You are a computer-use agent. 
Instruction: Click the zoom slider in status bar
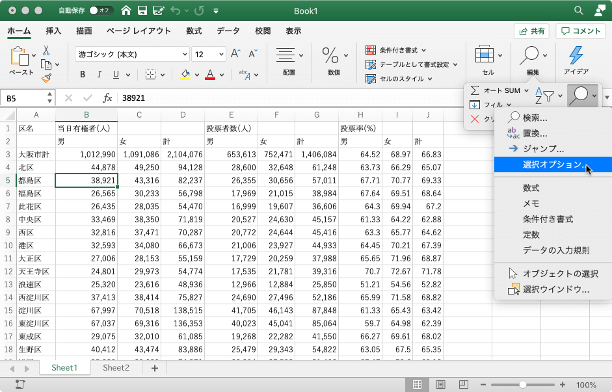click(x=522, y=385)
